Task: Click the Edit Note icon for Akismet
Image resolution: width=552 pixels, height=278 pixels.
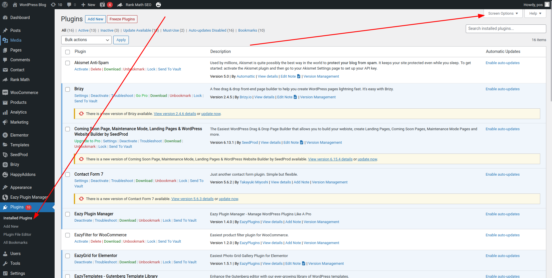Action: click(x=299, y=76)
